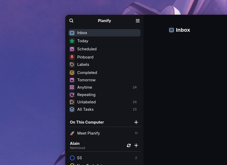Click the Anytime grid icon
Image resolution: width=227 pixels, height=165 pixels.
coord(72,87)
